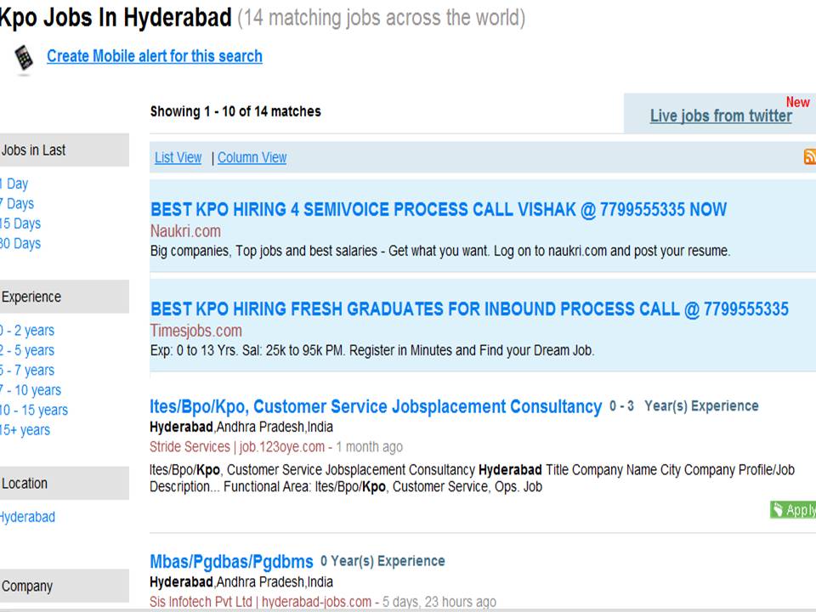Switch to Column View
This screenshot has width=816, height=612.
coord(252,157)
